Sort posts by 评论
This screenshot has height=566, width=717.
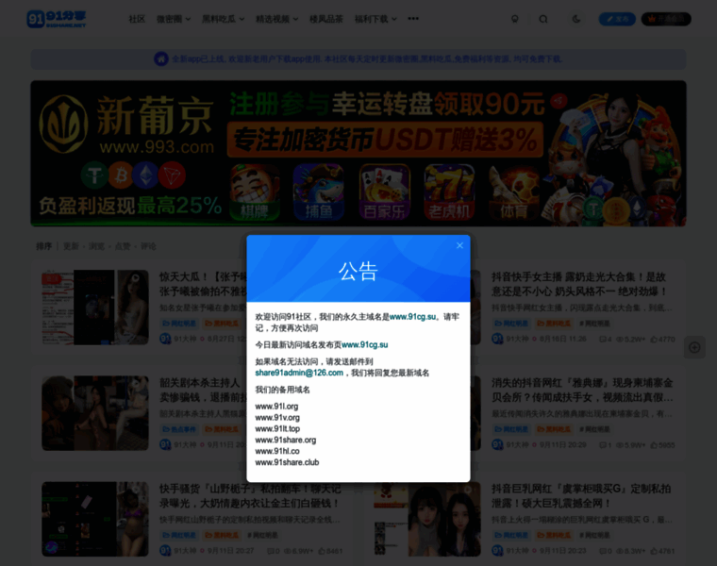tap(148, 246)
